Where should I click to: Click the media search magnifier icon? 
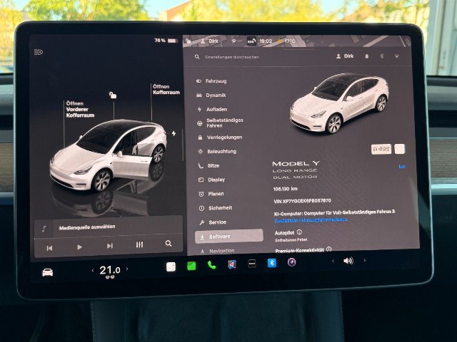tap(169, 244)
